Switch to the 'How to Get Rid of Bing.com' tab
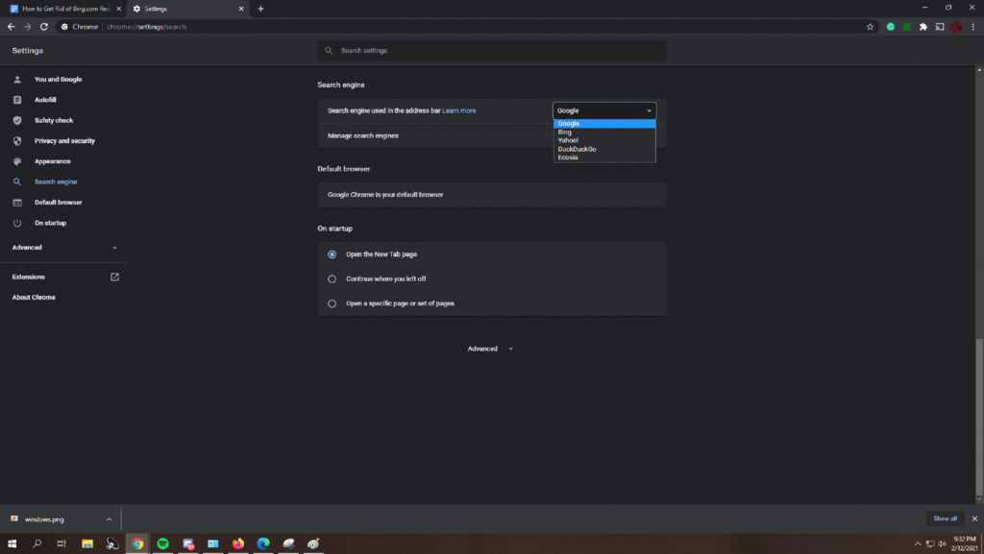The height and width of the screenshot is (554, 984). coord(65,9)
